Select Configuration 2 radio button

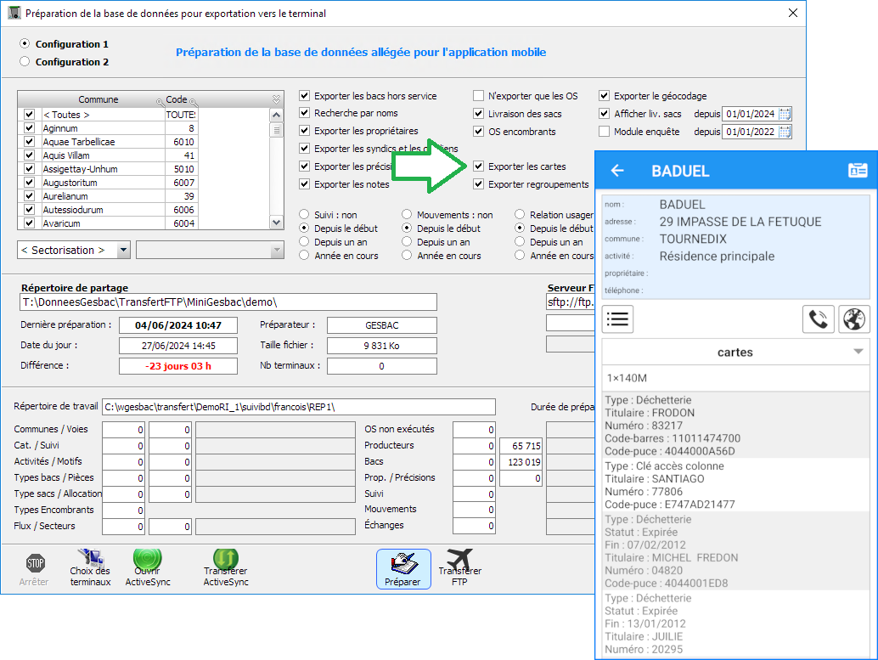point(25,62)
